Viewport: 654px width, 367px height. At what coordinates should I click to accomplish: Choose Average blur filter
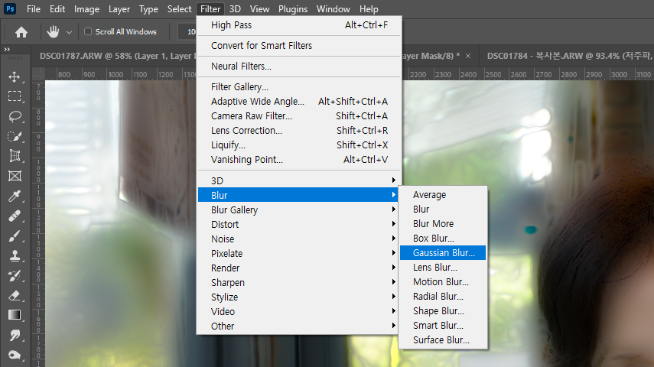coord(443,195)
